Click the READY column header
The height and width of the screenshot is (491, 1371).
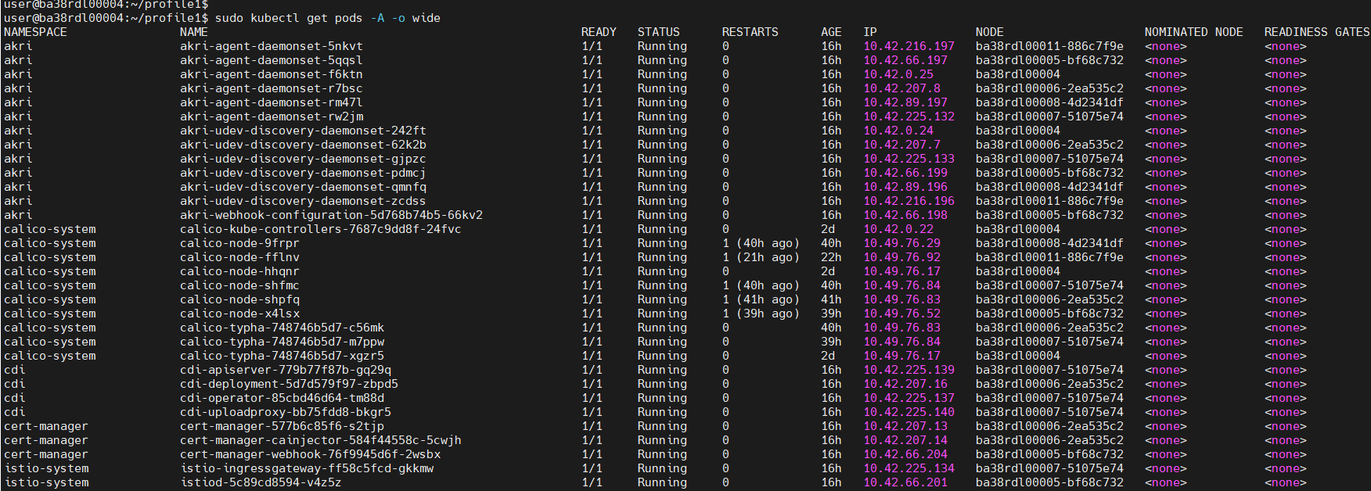(599, 32)
